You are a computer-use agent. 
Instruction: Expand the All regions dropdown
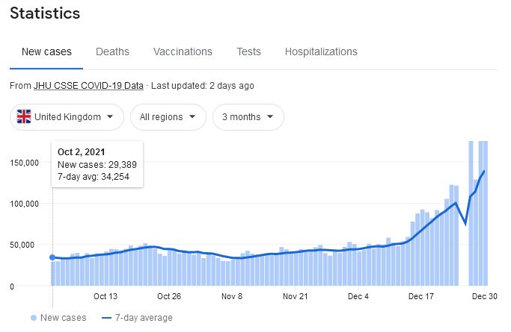tap(168, 117)
